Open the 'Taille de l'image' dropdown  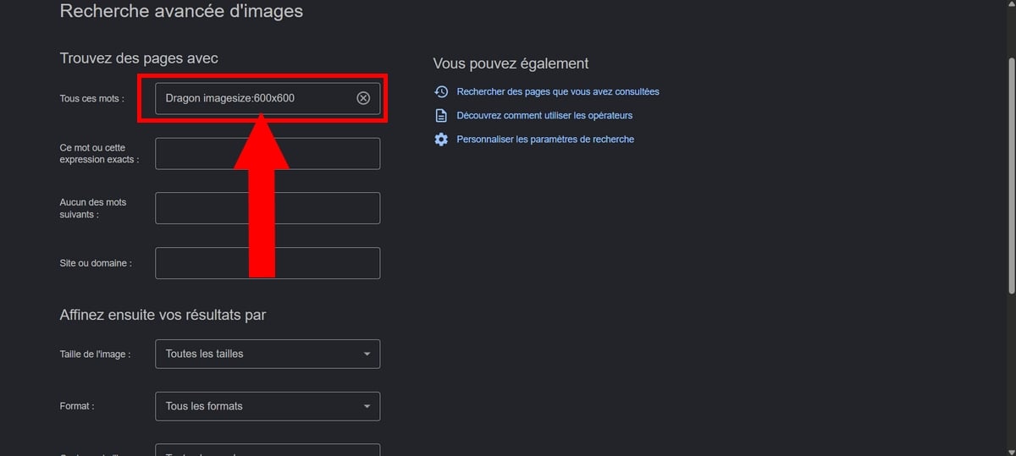point(268,354)
